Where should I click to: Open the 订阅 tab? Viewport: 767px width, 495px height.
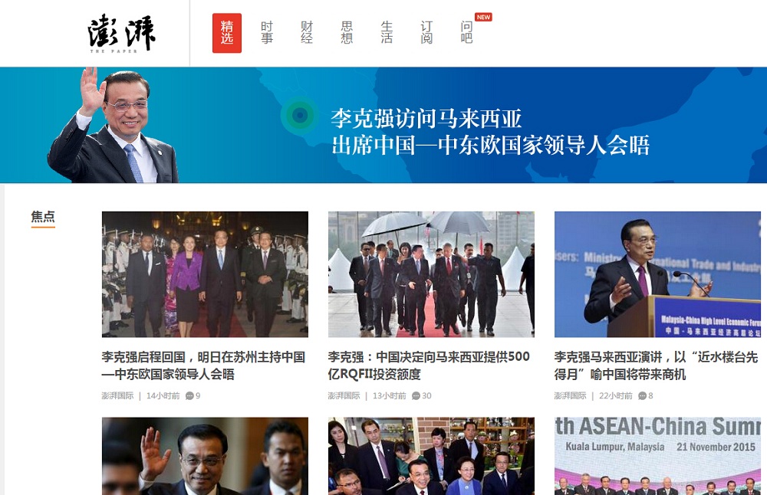(426, 33)
